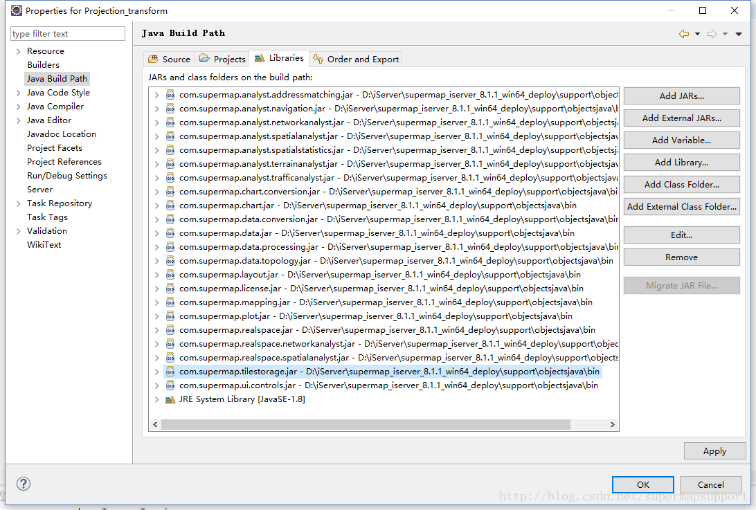Click jar icon of plot.jar

[x=170, y=316]
